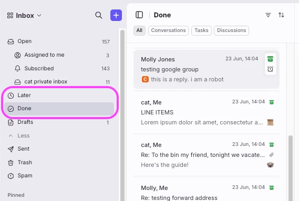Click the paperclip attachment icon
Viewport: 299px width, 201px height.
tap(272, 155)
